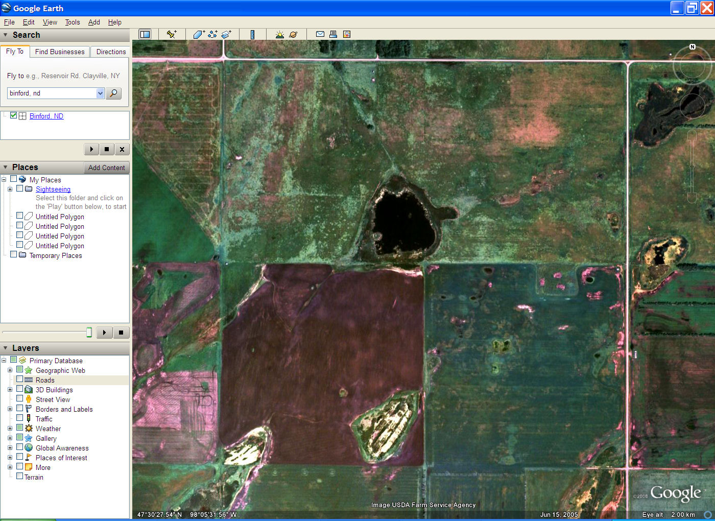Click the Geographic Web green star icon
The width and height of the screenshot is (715, 521).
point(29,370)
